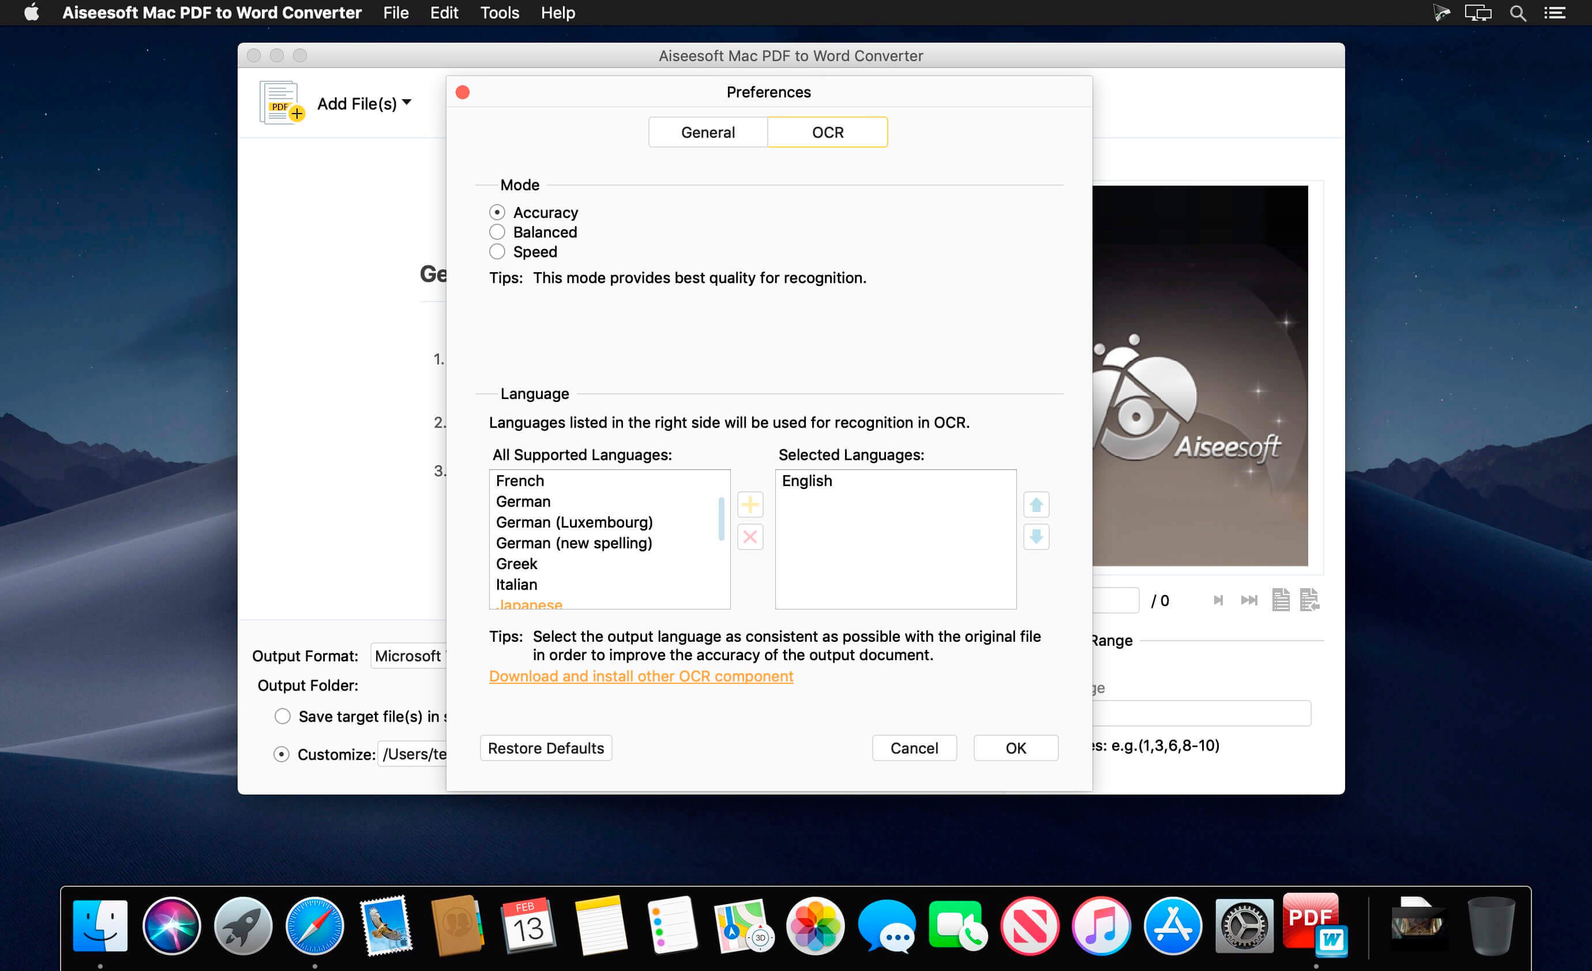Select German (new spelling) in supported languages
1592x971 pixels.
tap(609, 543)
